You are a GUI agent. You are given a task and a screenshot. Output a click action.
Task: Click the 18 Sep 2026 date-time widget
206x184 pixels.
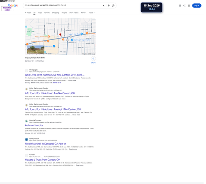click(x=152, y=7)
